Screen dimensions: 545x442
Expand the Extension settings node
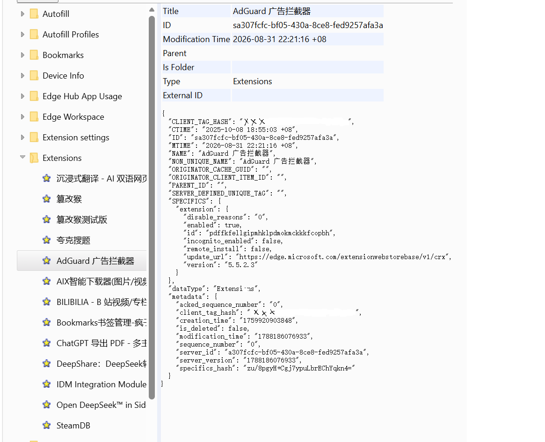tap(22, 137)
